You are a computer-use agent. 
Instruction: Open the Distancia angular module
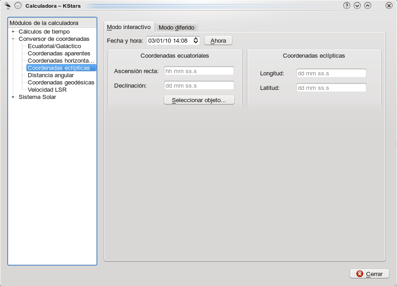click(50, 75)
